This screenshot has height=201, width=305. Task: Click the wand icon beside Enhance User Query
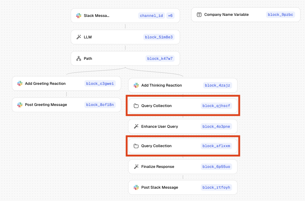(x=136, y=126)
